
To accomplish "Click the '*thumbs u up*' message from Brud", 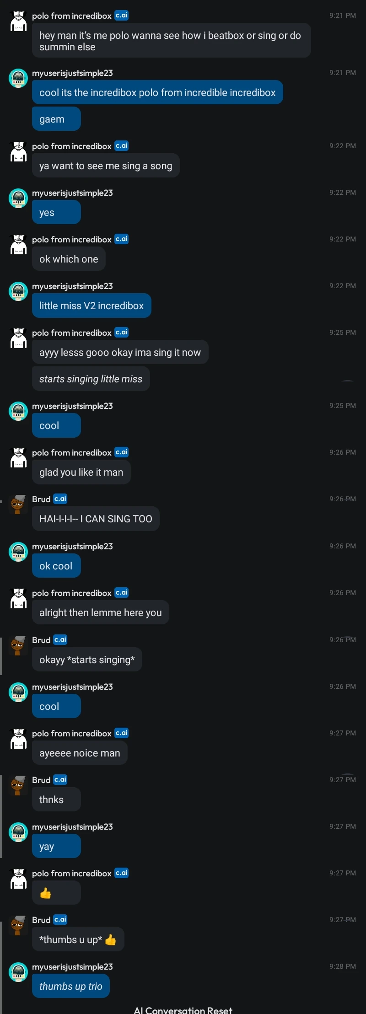I will tap(78, 939).
